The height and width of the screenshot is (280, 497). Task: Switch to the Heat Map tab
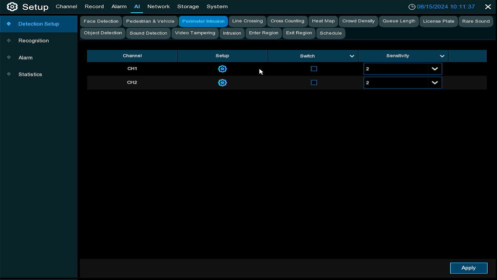324,21
